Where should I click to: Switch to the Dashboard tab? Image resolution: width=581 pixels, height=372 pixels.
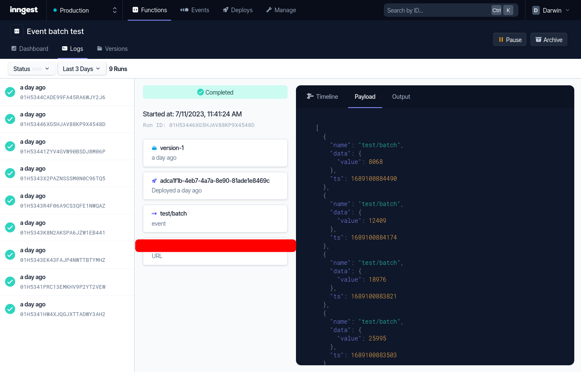29,48
